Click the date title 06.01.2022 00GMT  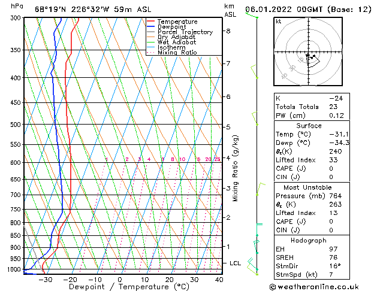283,10
